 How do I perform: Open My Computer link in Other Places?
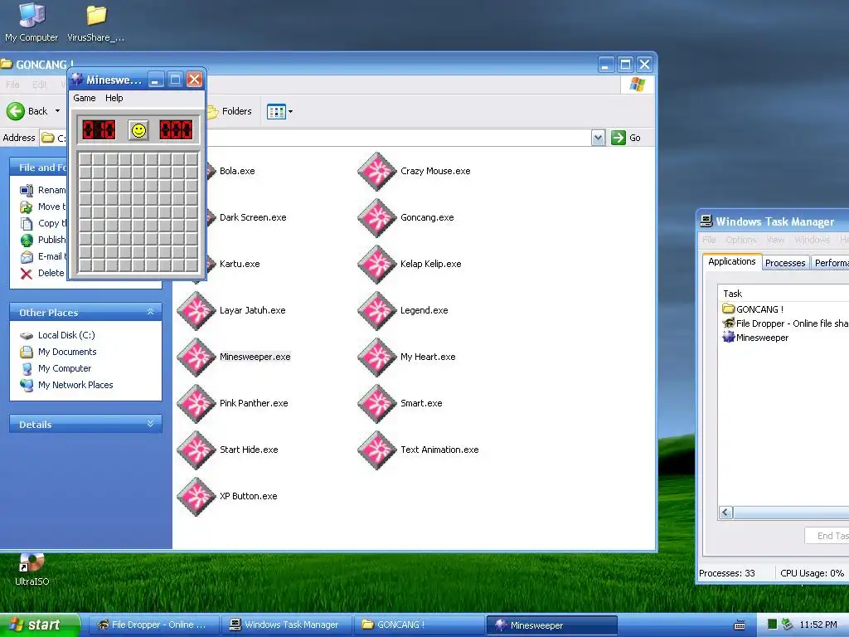[65, 369]
